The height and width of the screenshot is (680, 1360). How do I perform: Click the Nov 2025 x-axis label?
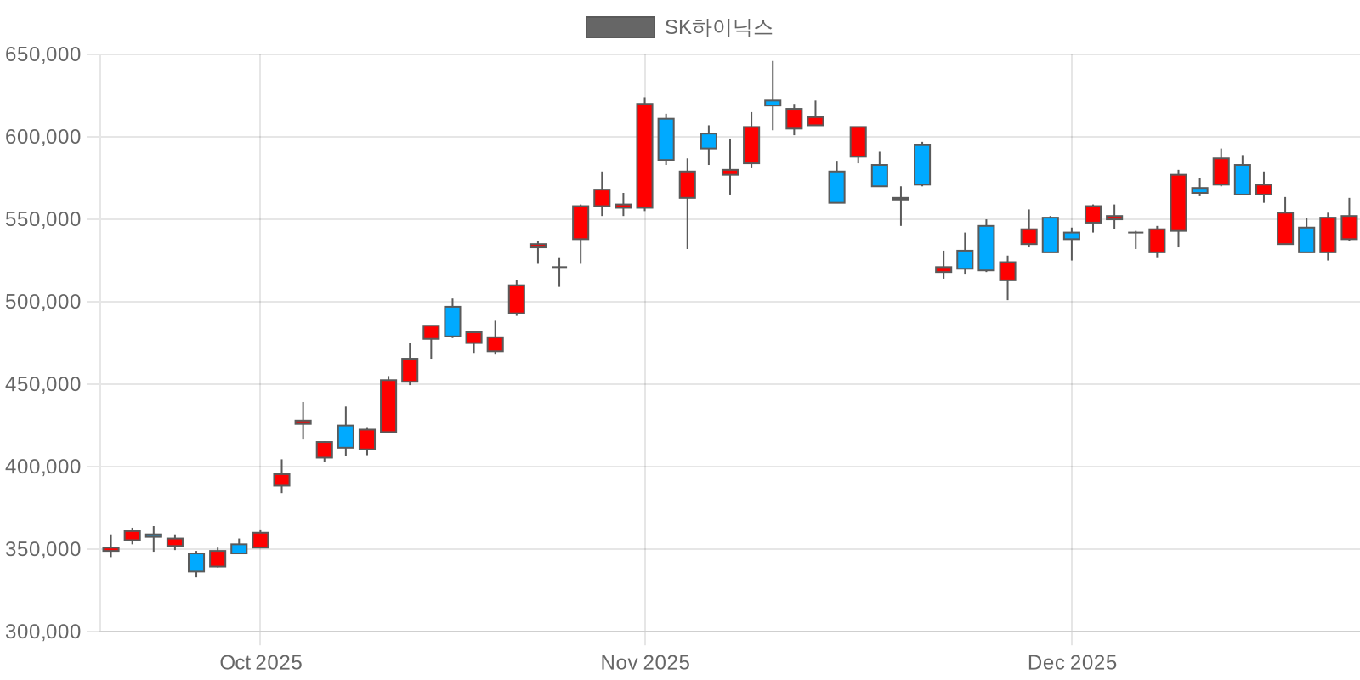pyautogui.click(x=645, y=663)
